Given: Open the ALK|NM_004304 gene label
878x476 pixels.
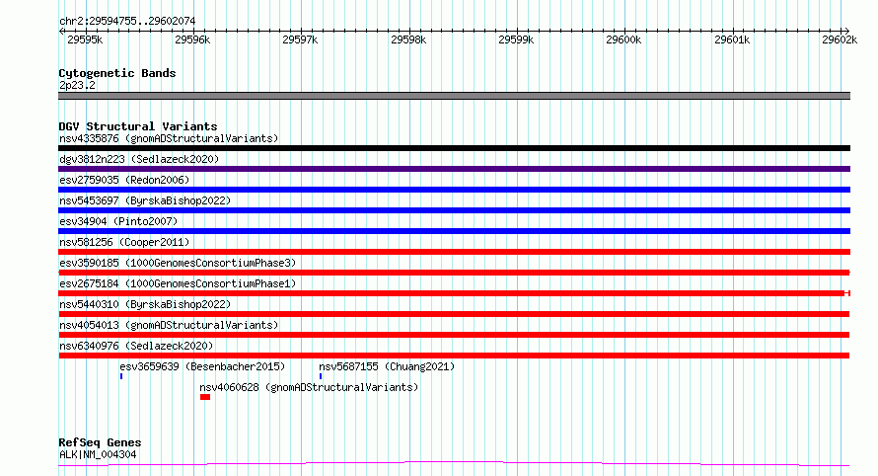Looking at the screenshot, I should pos(98,454).
